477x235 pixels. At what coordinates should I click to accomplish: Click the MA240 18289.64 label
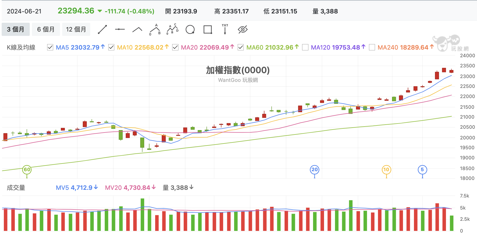(x=405, y=47)
